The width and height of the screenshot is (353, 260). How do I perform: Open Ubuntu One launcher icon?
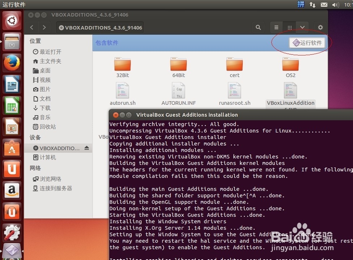pyautogui.click(x=12, y=169)
